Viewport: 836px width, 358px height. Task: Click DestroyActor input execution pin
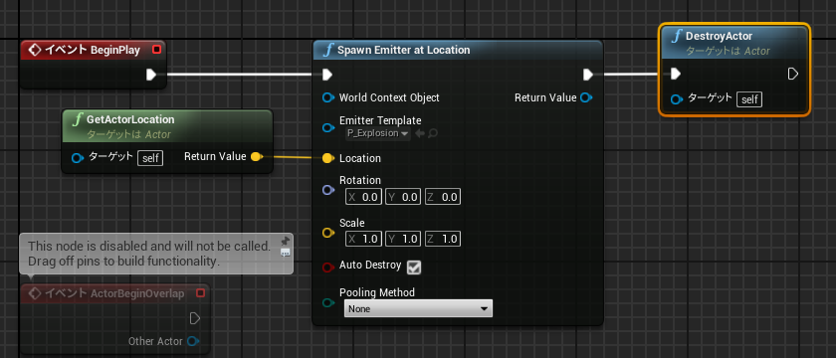(x=676, y=74)
